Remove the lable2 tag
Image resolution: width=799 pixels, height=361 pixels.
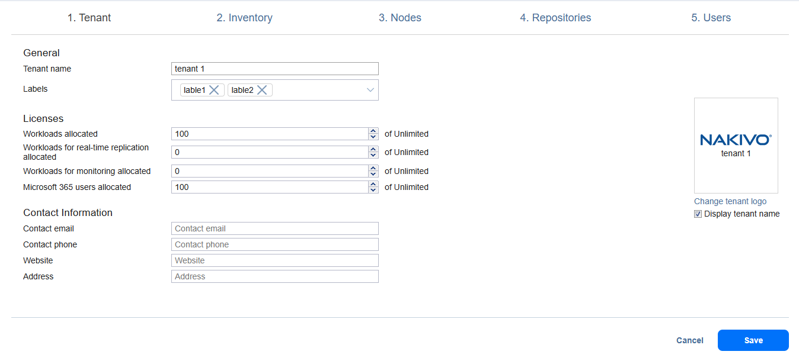262,90
